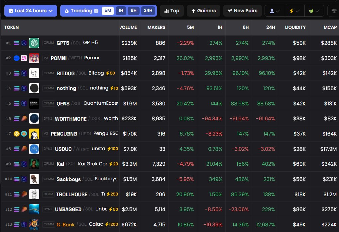Click the TROLLHOUSE token logo

point(34,194)
